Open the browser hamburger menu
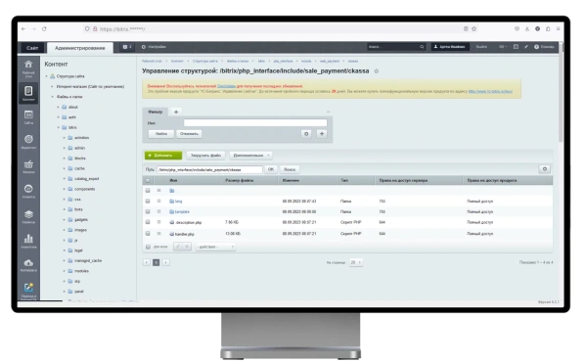587x363 pixels. coord(558,28)
